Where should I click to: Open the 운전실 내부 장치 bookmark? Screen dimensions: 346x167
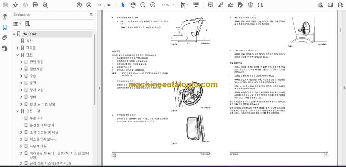42,125
